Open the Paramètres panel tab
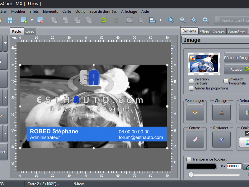Viewport: 249px width, 187px height. 237,31
